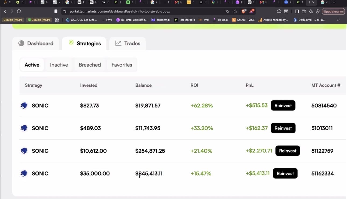The width and height of the screenshot is (347, 199).
Task: Open a new tab with the plus icon
Action: (334, 2)
